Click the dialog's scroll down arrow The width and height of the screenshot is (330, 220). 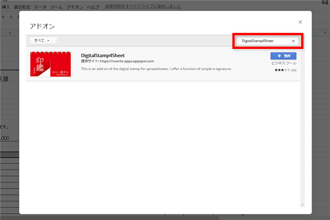click(302, 205)
